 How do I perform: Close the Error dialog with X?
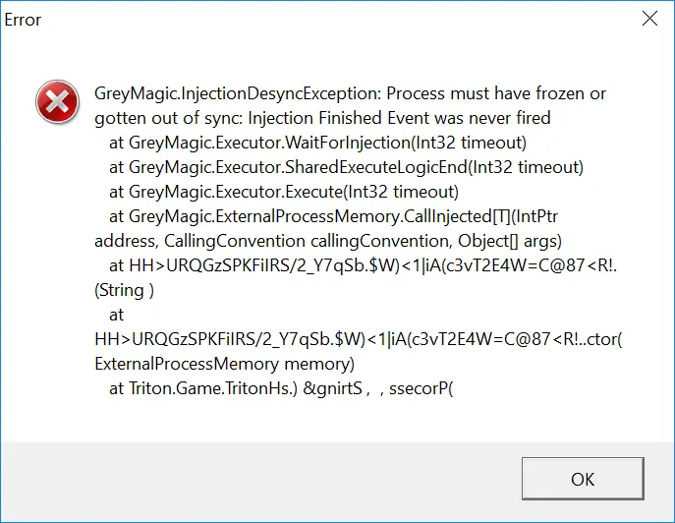click(649, 19)
